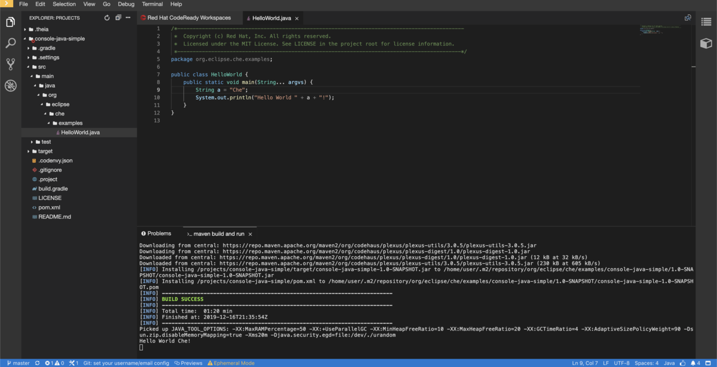Collapse all folders in Explorer

[118, 18]
